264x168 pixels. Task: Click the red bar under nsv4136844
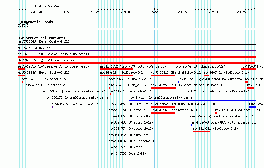[248, 69]
